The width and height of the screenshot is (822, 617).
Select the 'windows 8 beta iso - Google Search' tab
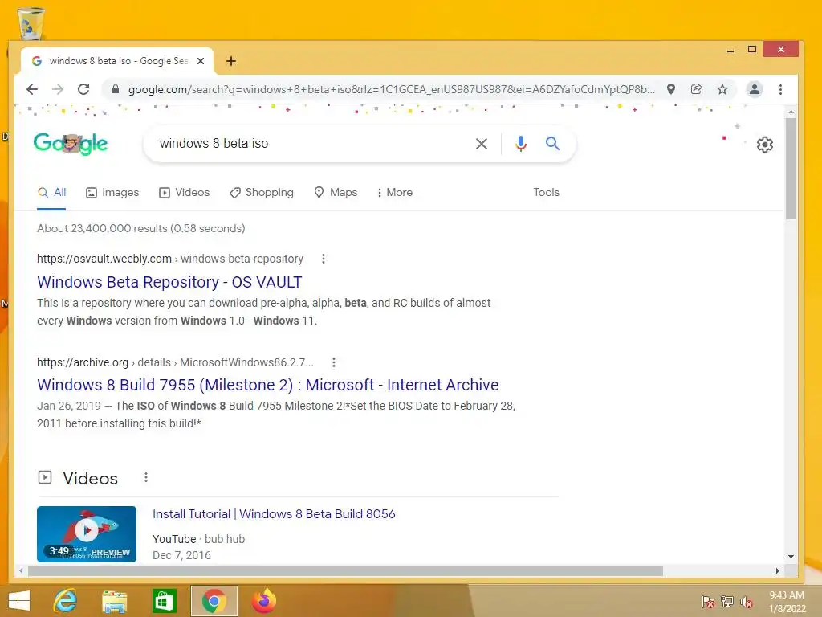(x=117, y=61)
